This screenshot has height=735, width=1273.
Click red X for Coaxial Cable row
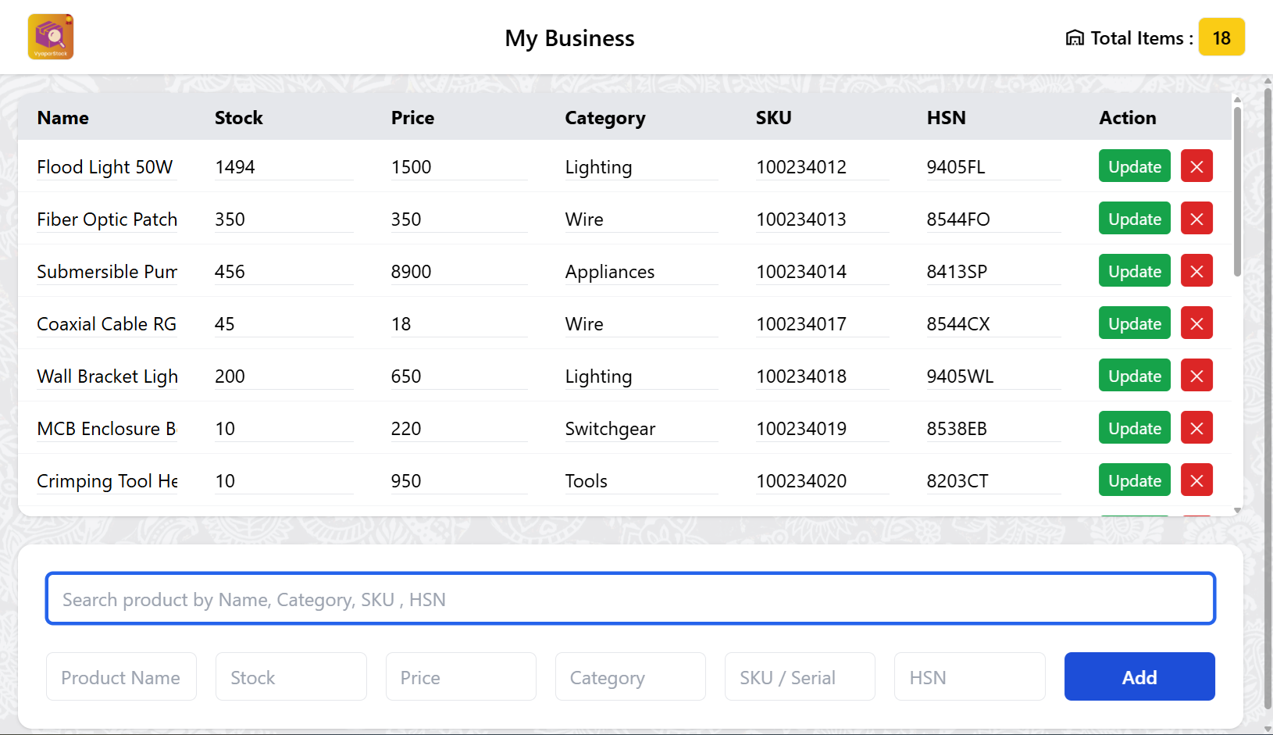1196,323
